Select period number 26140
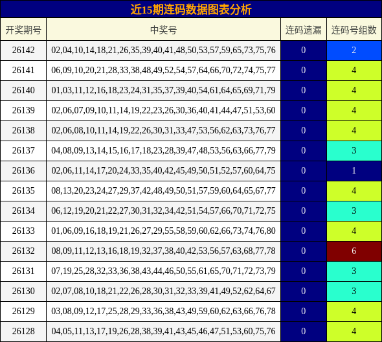The height and width of the screenshot is (342, 382). point(23,91)
